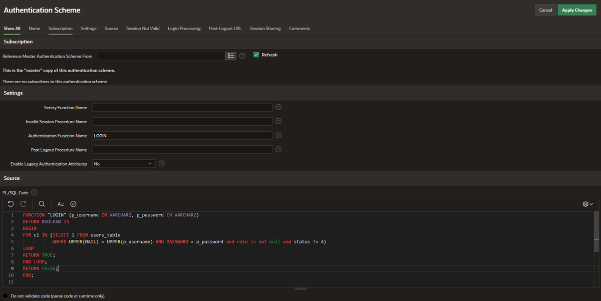
Task: Click the Undo icon in code editor
Action: (x=11, y=204)
